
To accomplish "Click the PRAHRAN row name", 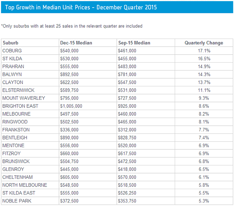I will [x=13, y=66].
